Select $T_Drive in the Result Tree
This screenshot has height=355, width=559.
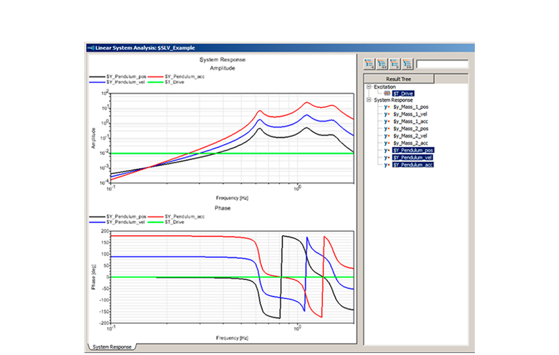coord(403,93)
